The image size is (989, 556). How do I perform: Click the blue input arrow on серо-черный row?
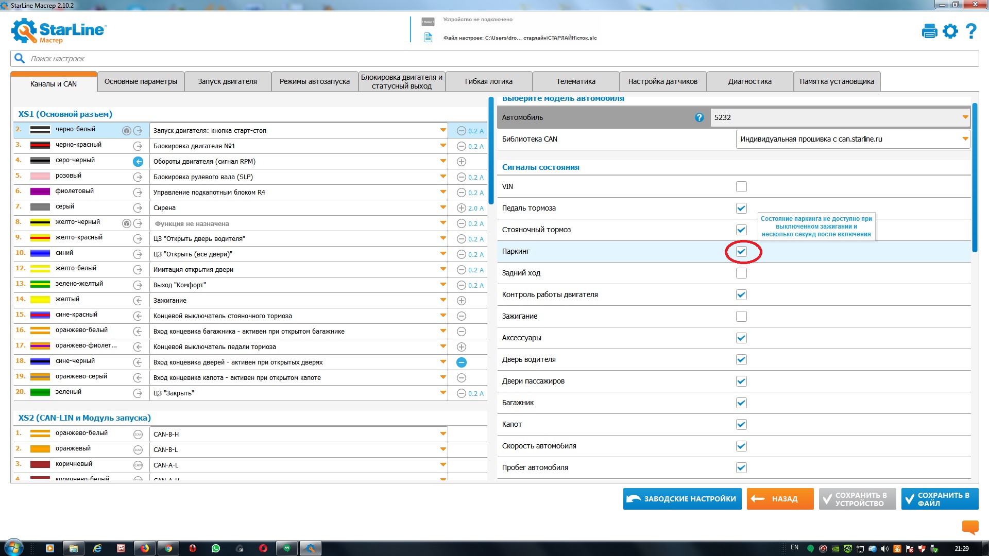pyautogui.click(x=138, y=162)
